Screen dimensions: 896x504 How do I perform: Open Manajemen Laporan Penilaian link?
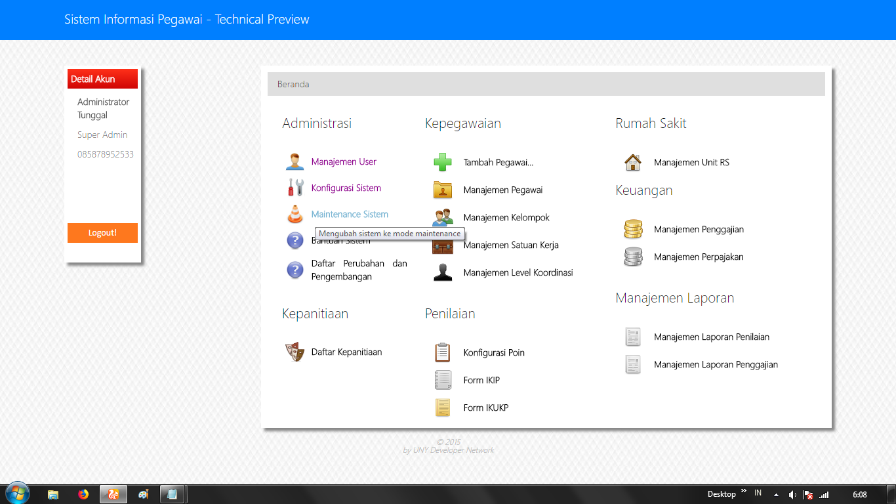(711, 337)
